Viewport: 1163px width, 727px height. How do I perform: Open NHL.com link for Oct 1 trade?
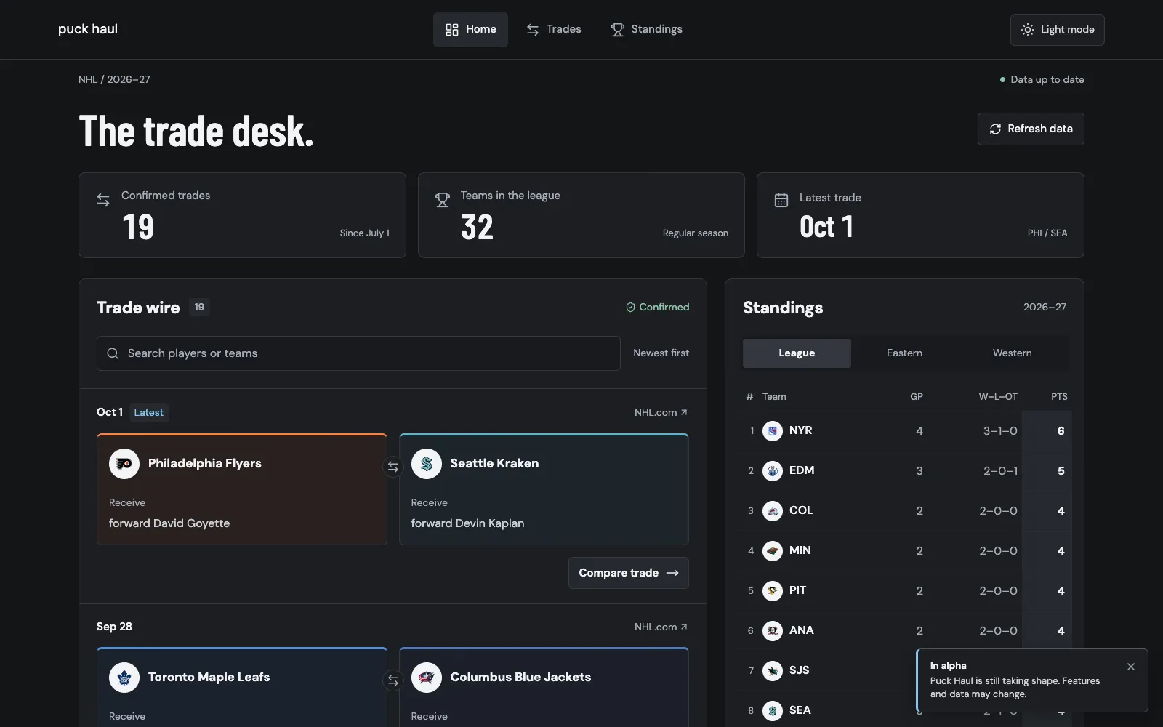point(661,412)
